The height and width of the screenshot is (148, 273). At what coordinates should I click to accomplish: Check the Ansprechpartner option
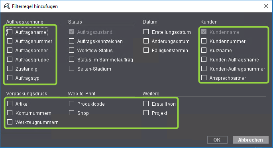coord(204,77)
